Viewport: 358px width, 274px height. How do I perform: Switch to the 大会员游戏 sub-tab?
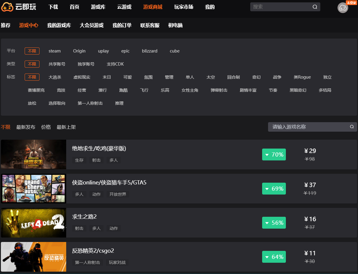tap(92, 25)
